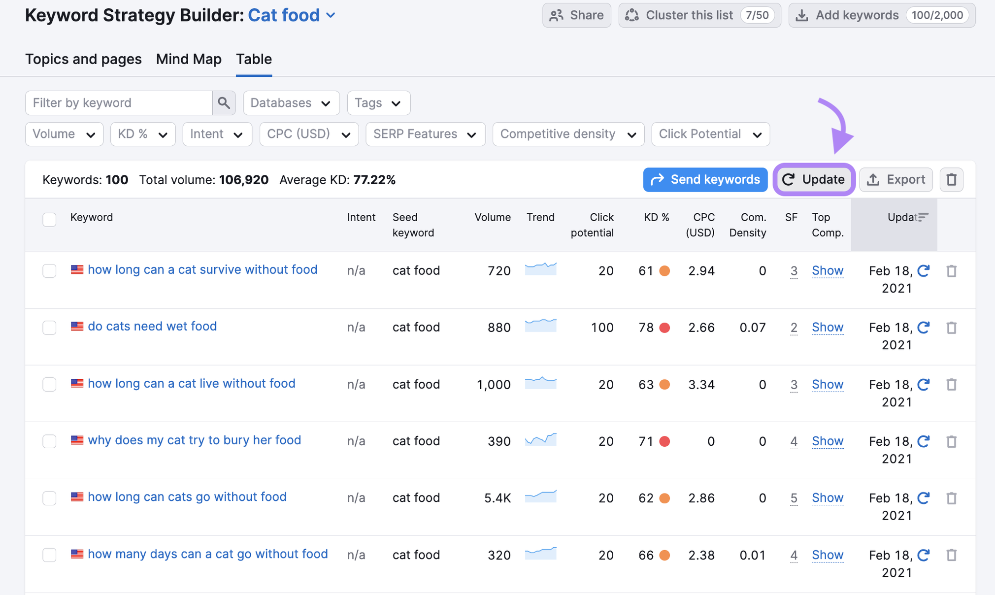Select checkbox for 'how long can a cat live without food'
995x595 pixels.
(49, 384)
